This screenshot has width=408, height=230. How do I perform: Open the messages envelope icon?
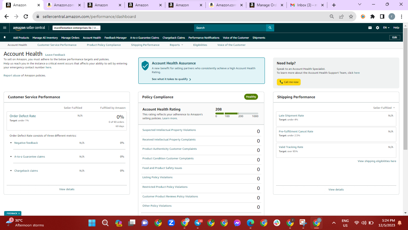[370, 28]
